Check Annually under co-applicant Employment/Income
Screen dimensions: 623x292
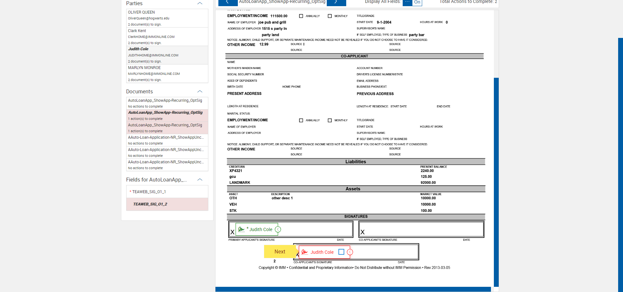coord(301,120)
